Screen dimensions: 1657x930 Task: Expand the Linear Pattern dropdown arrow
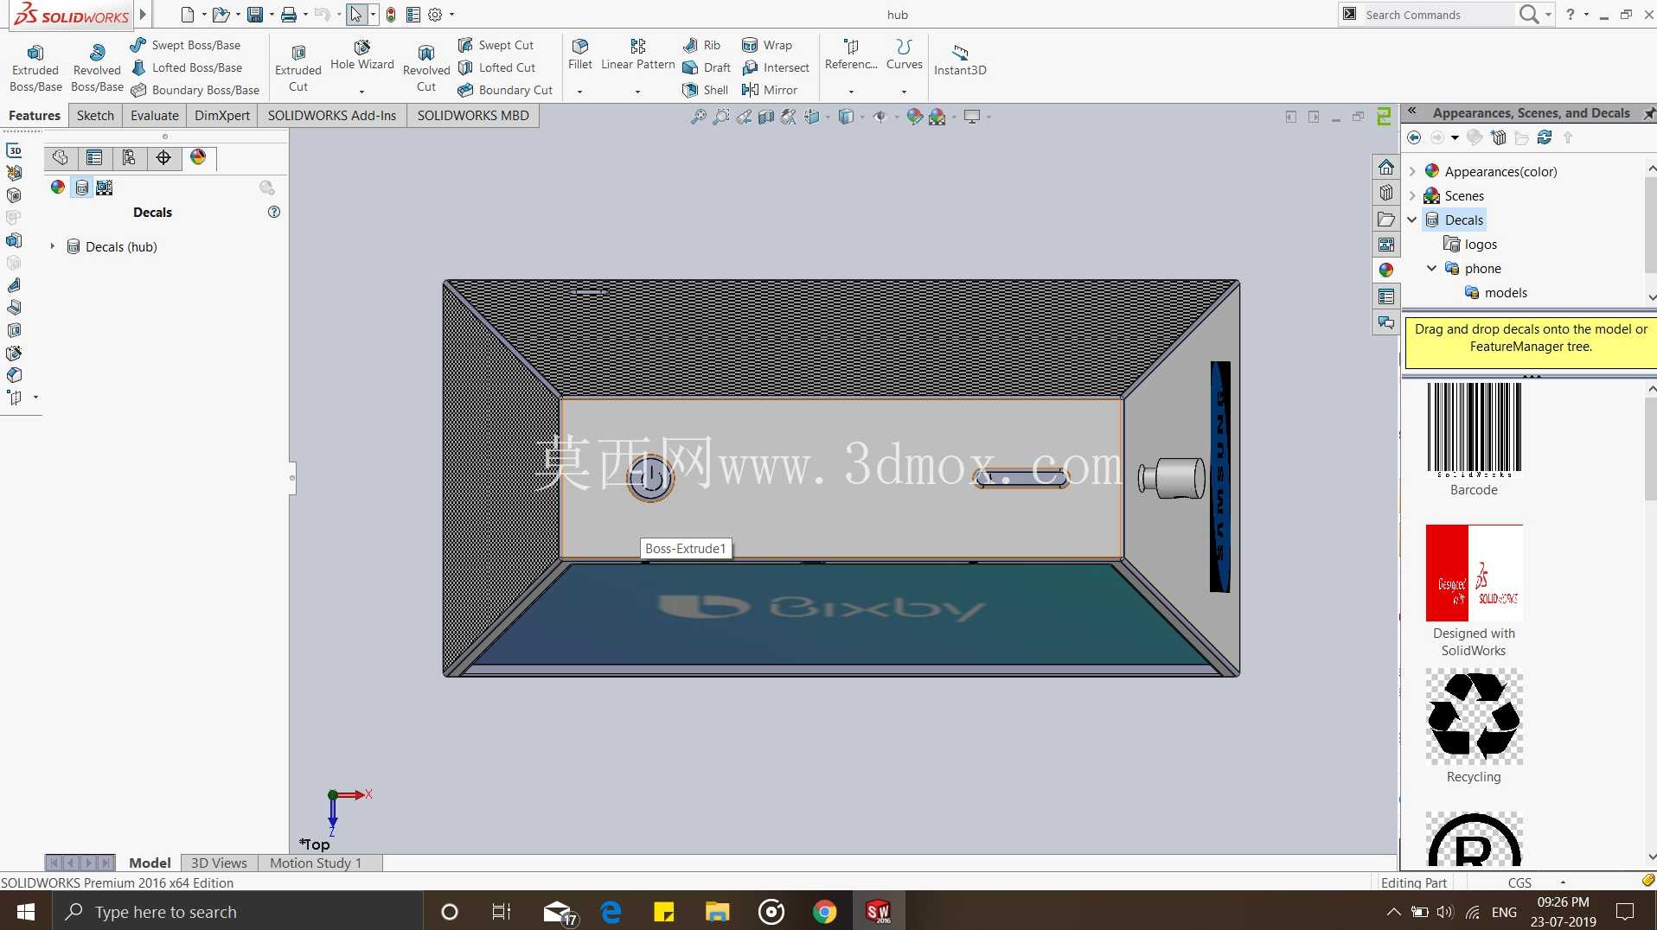coord(638,91)
